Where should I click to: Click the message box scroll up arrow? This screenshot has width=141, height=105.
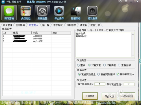[133, 34]
